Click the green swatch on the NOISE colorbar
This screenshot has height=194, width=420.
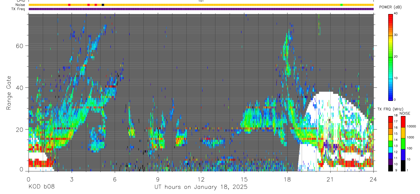403,144
